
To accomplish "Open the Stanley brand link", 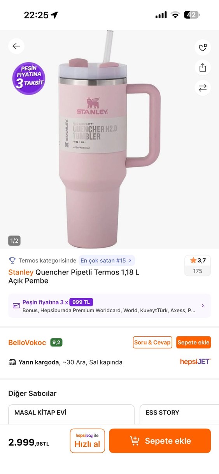I will (21, 272).
